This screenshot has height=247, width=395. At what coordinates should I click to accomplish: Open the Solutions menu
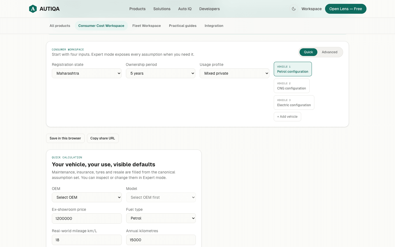tap(162, 9)
